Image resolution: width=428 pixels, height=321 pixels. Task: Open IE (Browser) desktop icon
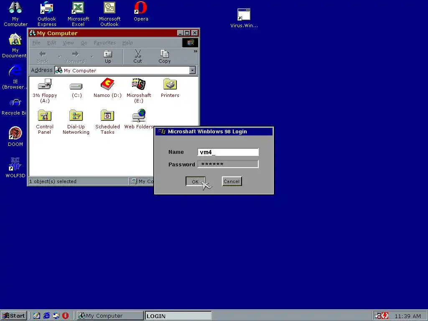click(15, 77)
